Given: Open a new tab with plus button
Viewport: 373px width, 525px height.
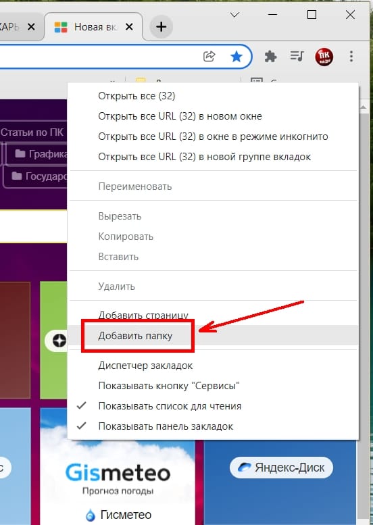Looking at the screenshot, I should [x=161, y=27].
